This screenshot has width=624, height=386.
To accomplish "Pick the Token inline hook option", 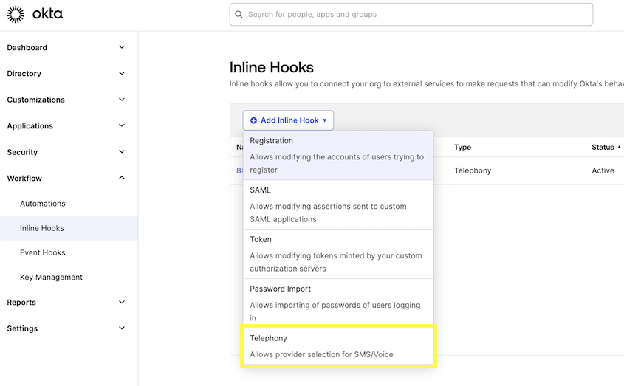I will point(338,254).
